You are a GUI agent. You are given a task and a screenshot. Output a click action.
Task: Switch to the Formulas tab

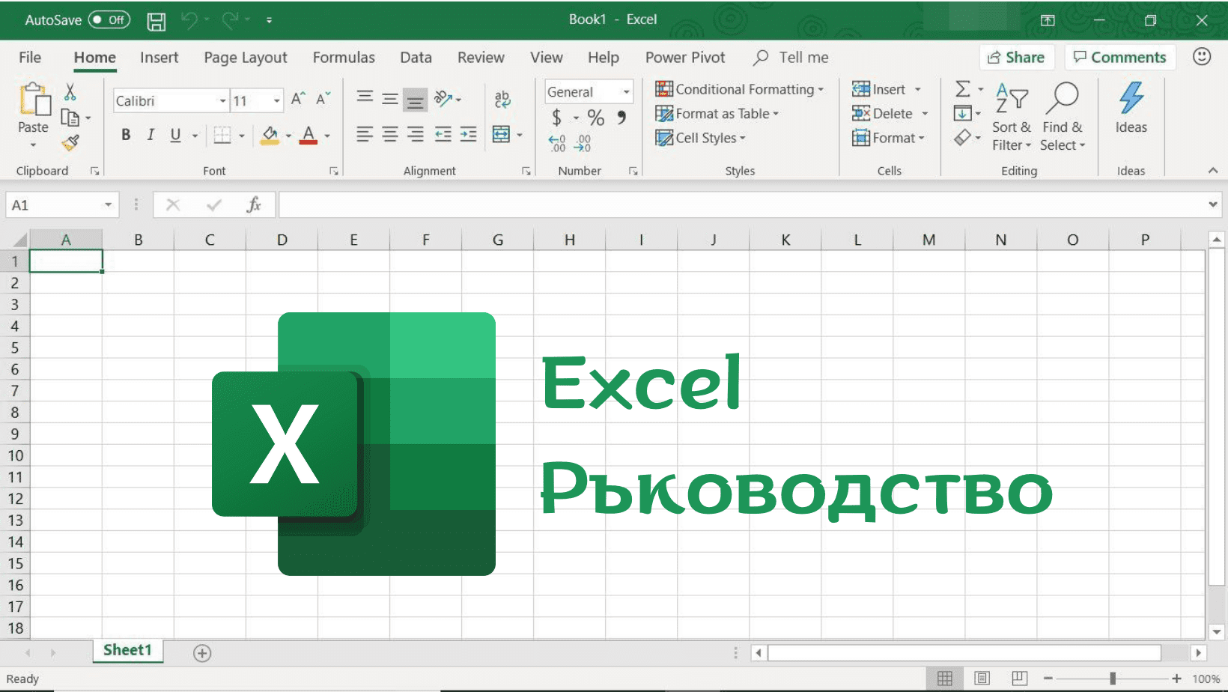point(344,58)
